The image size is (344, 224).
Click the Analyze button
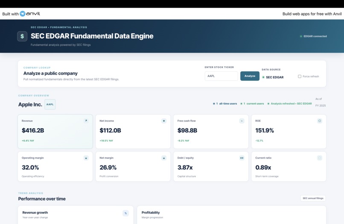click(x=250, y=76)
